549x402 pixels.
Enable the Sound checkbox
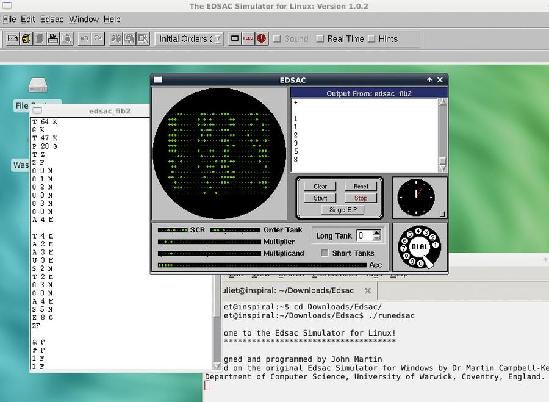point(278,39)
